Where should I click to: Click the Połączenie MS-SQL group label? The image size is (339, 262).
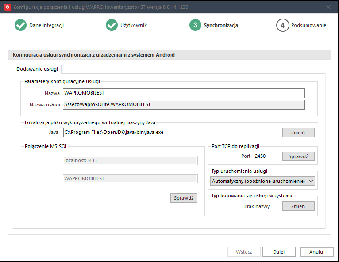[46, 146]
